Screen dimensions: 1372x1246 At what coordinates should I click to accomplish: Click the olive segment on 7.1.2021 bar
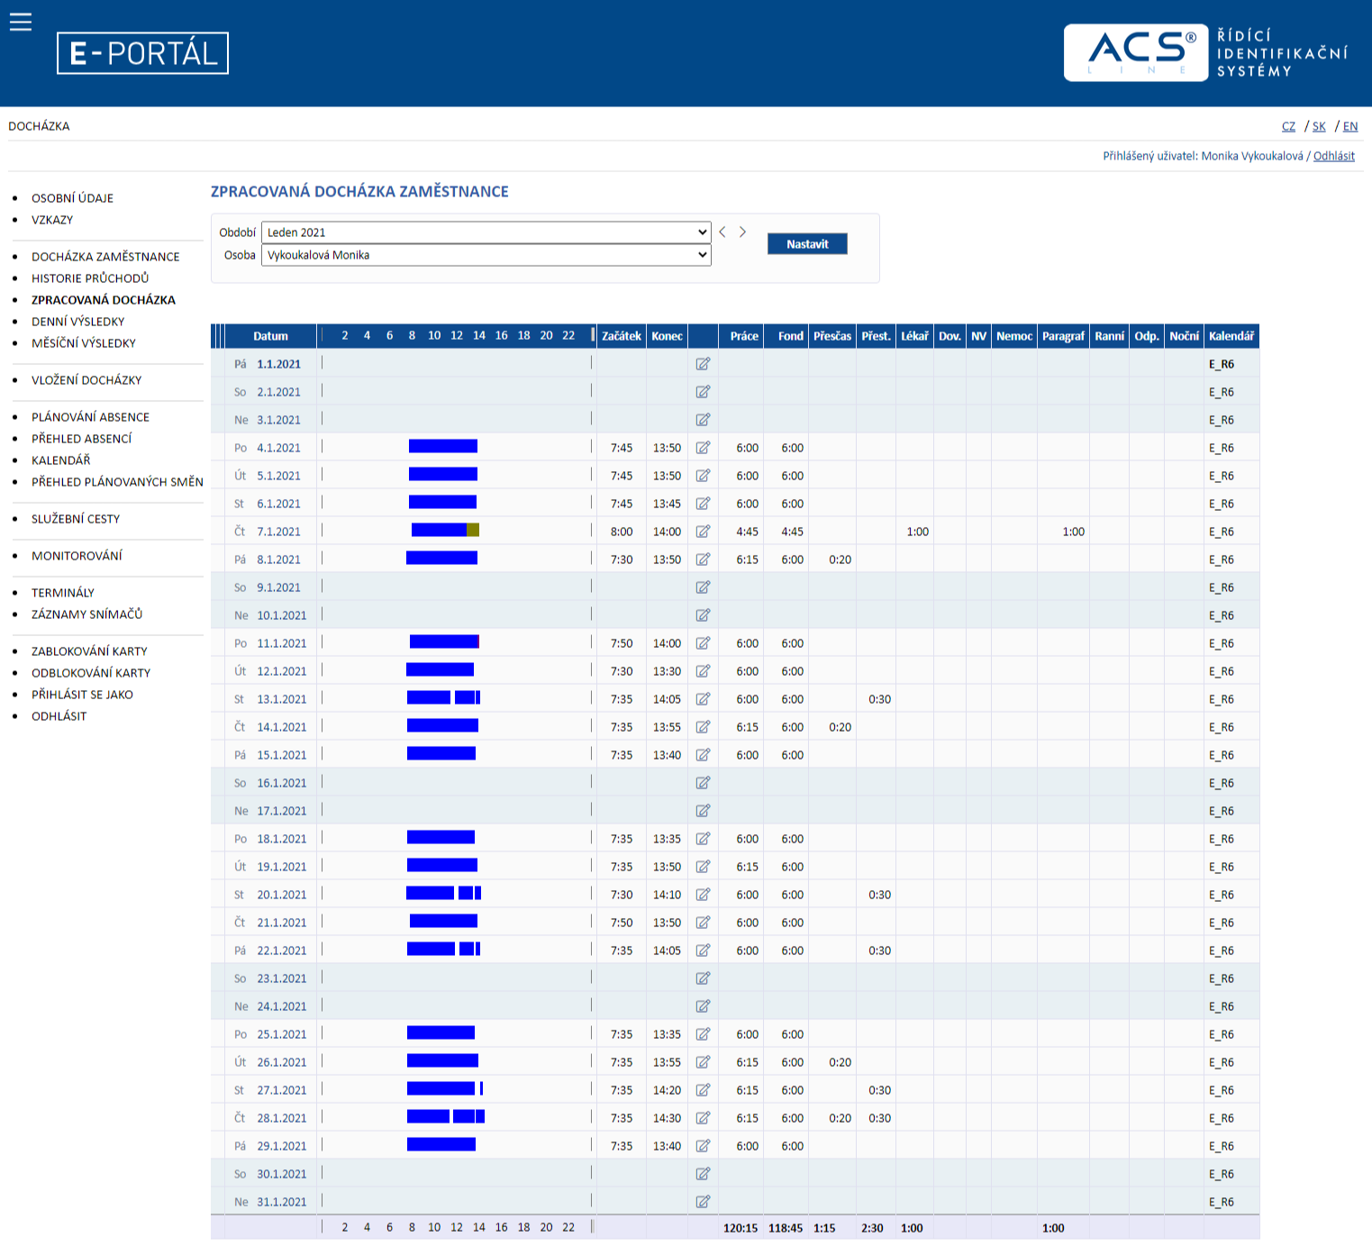point(473,530)
